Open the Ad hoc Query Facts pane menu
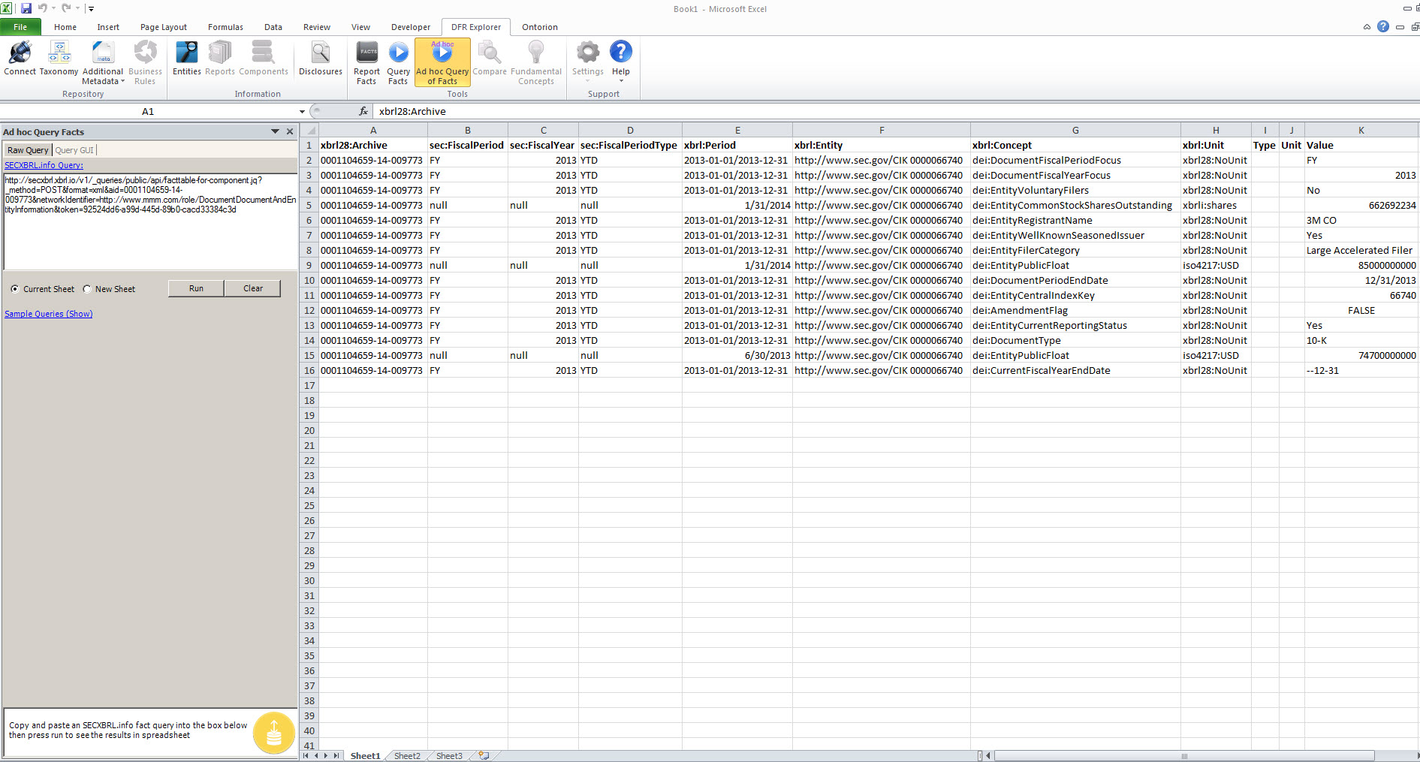This screenshot has height=762, width=1420. pos(275,131)
